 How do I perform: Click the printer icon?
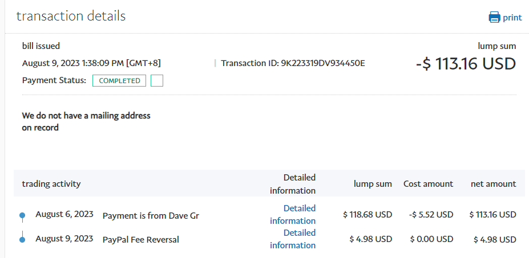point(494,17)
